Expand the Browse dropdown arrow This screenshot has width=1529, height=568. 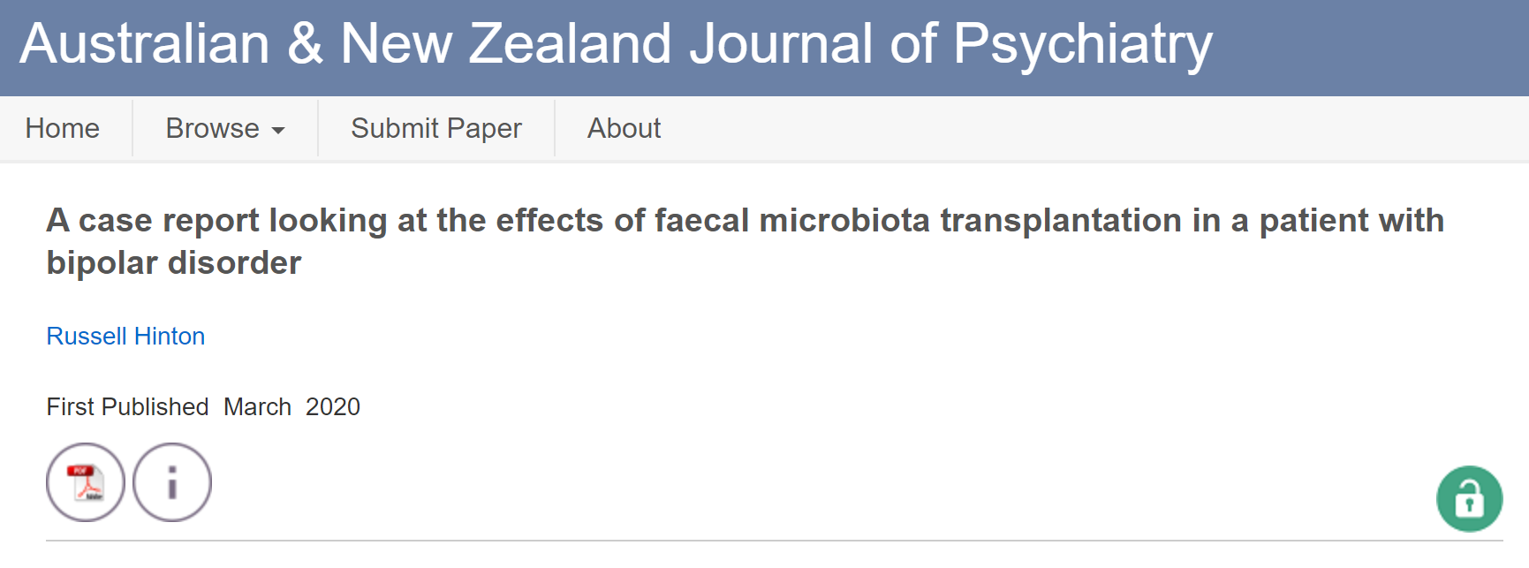(x=278, y=130)
